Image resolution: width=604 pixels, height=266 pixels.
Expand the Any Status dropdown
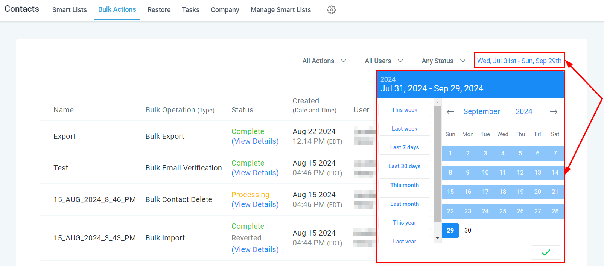pos(443,61)
